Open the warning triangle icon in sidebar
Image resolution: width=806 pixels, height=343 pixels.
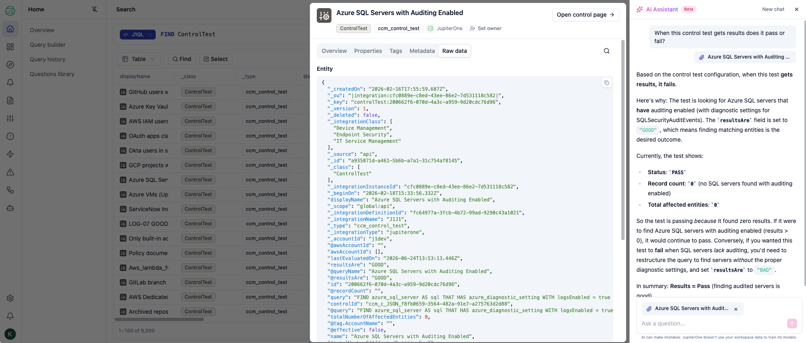10,172
